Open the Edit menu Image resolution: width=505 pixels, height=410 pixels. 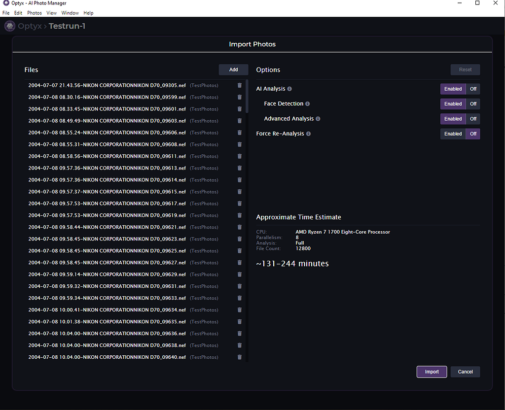[18, 13]
